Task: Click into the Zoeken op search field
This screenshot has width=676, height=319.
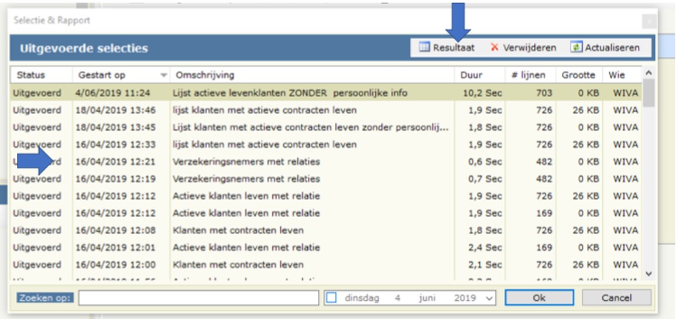Action: pyautogui.click(x=199, y=298)
